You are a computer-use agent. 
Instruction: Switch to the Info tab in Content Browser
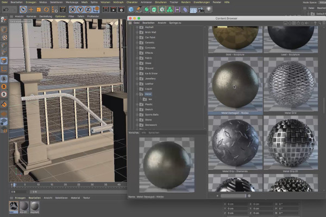pyautogui.click(x=143, y=133)
